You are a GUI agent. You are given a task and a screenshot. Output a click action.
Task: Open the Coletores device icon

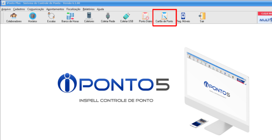[x=89, y=16]
